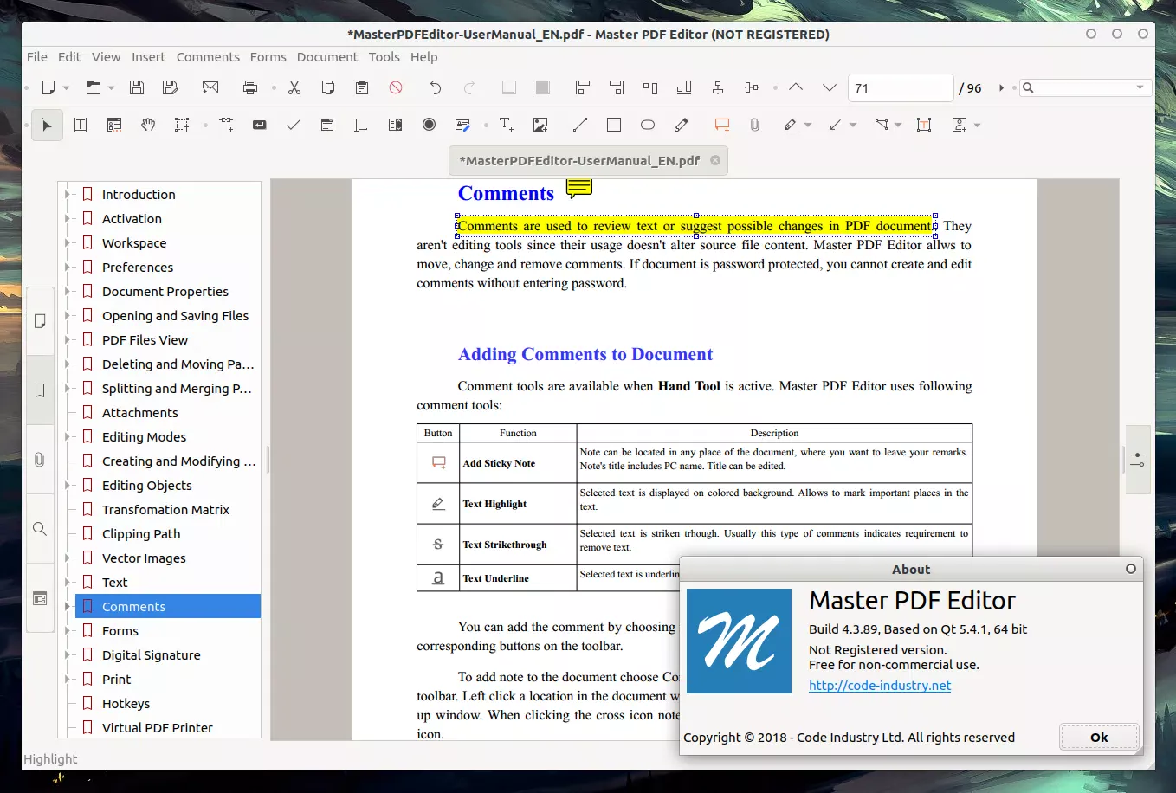Image resolution: width=1176 pixels, height=793 pixels.
Task: Select the Attach File comment tool
Action: coord(754,125)
